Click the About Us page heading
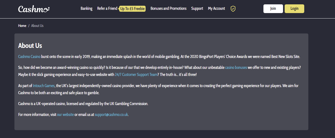 click(x=30, y=45)
